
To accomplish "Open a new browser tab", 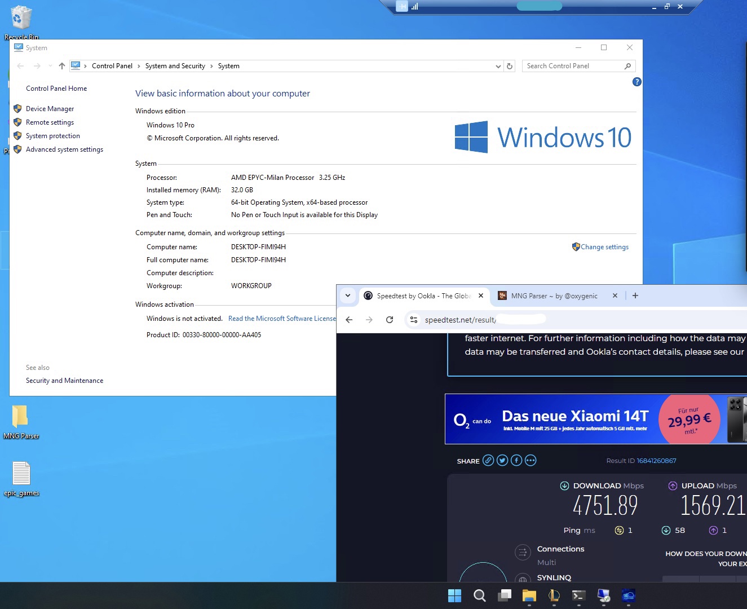I will (x=635, y=295).
